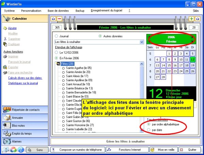Select the Autres données radio button

(x=100, y=36)
